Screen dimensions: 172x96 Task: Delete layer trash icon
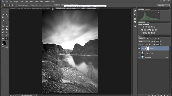tap(167, 95)
